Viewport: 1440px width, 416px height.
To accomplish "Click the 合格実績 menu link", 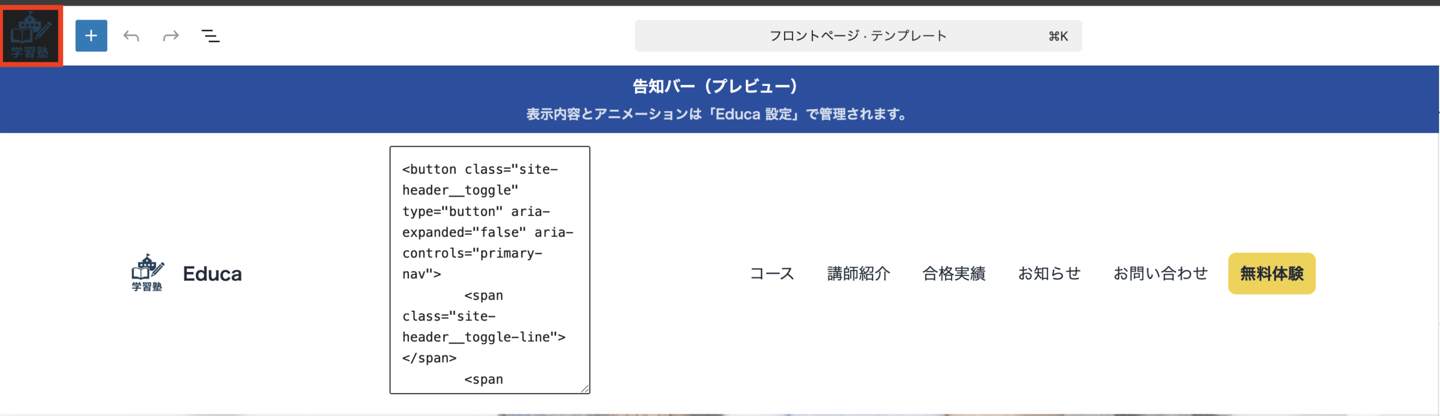I will (x=953, y=274).
